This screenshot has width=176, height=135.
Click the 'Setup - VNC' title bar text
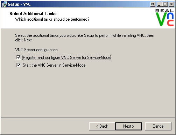click(19, 4)
